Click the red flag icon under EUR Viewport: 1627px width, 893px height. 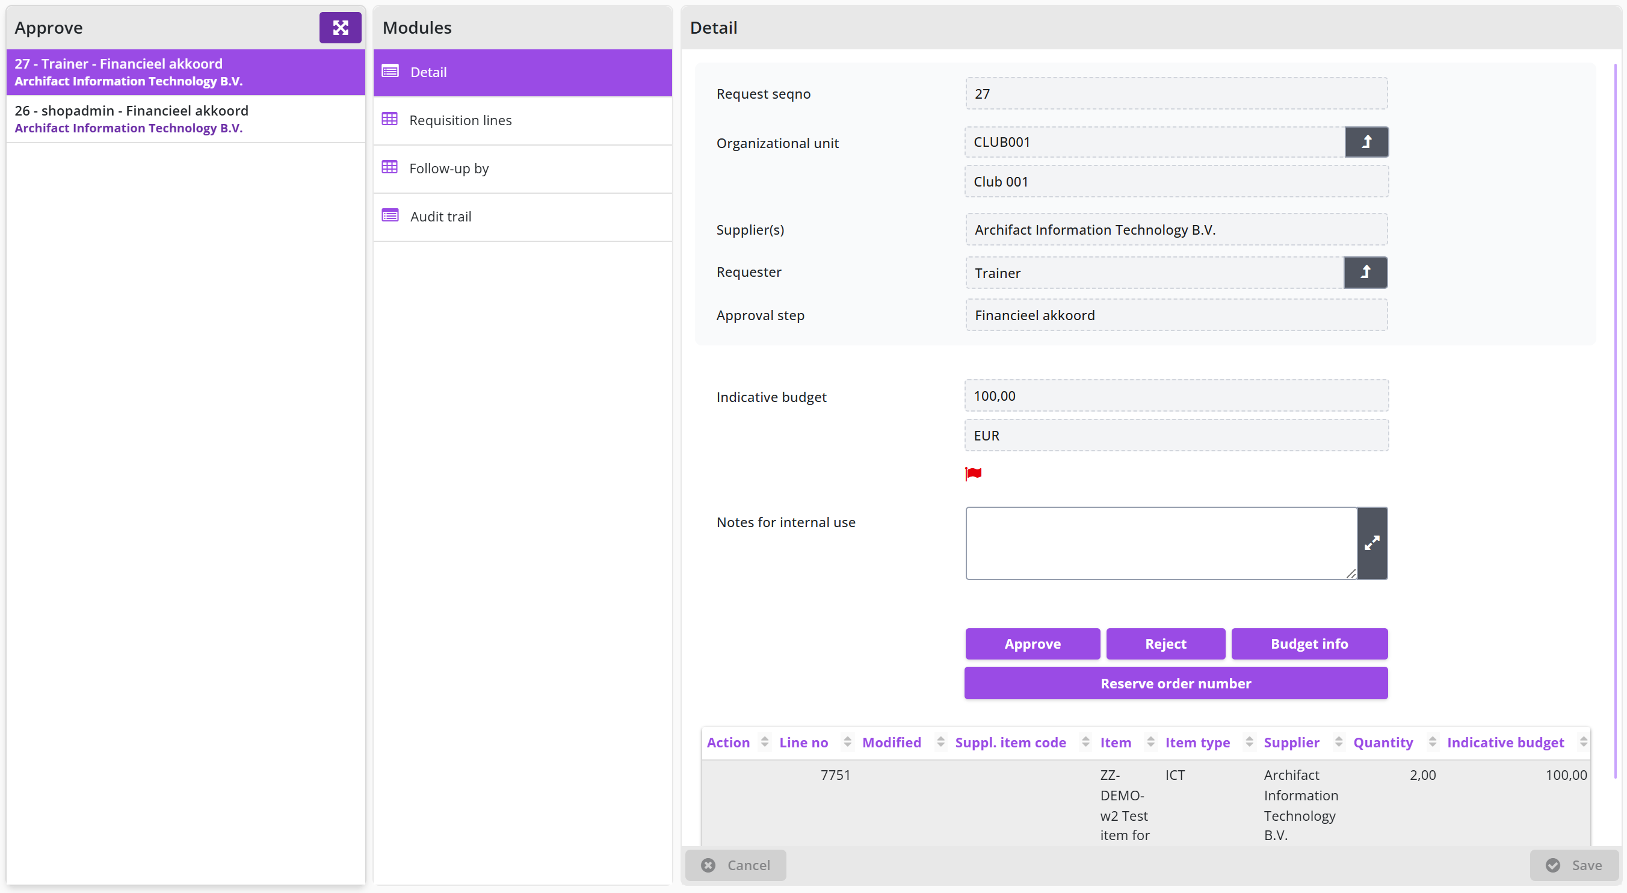pos(974,473)
